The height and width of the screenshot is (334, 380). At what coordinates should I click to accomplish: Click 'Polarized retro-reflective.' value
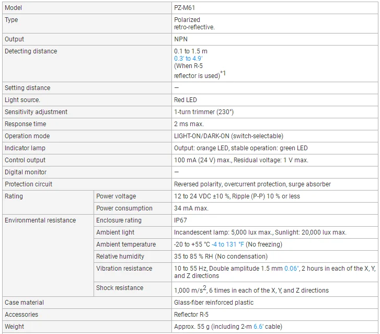194,24
